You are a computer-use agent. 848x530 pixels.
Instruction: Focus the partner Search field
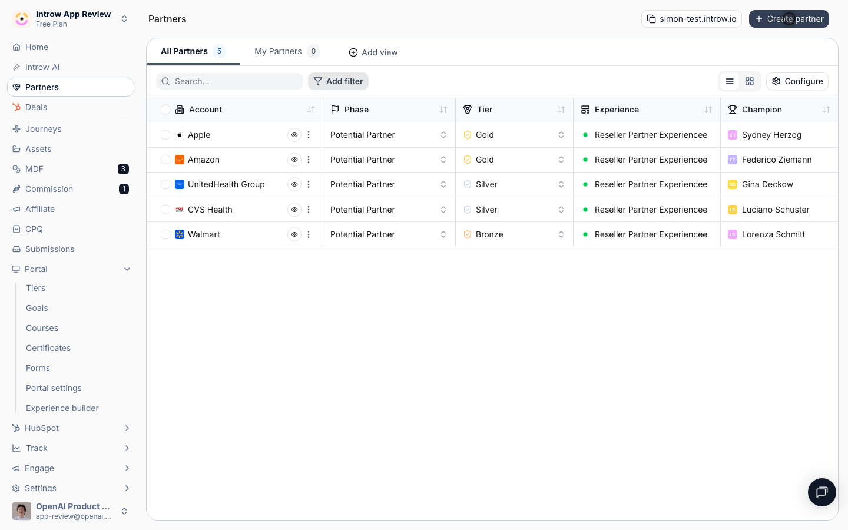230,81
